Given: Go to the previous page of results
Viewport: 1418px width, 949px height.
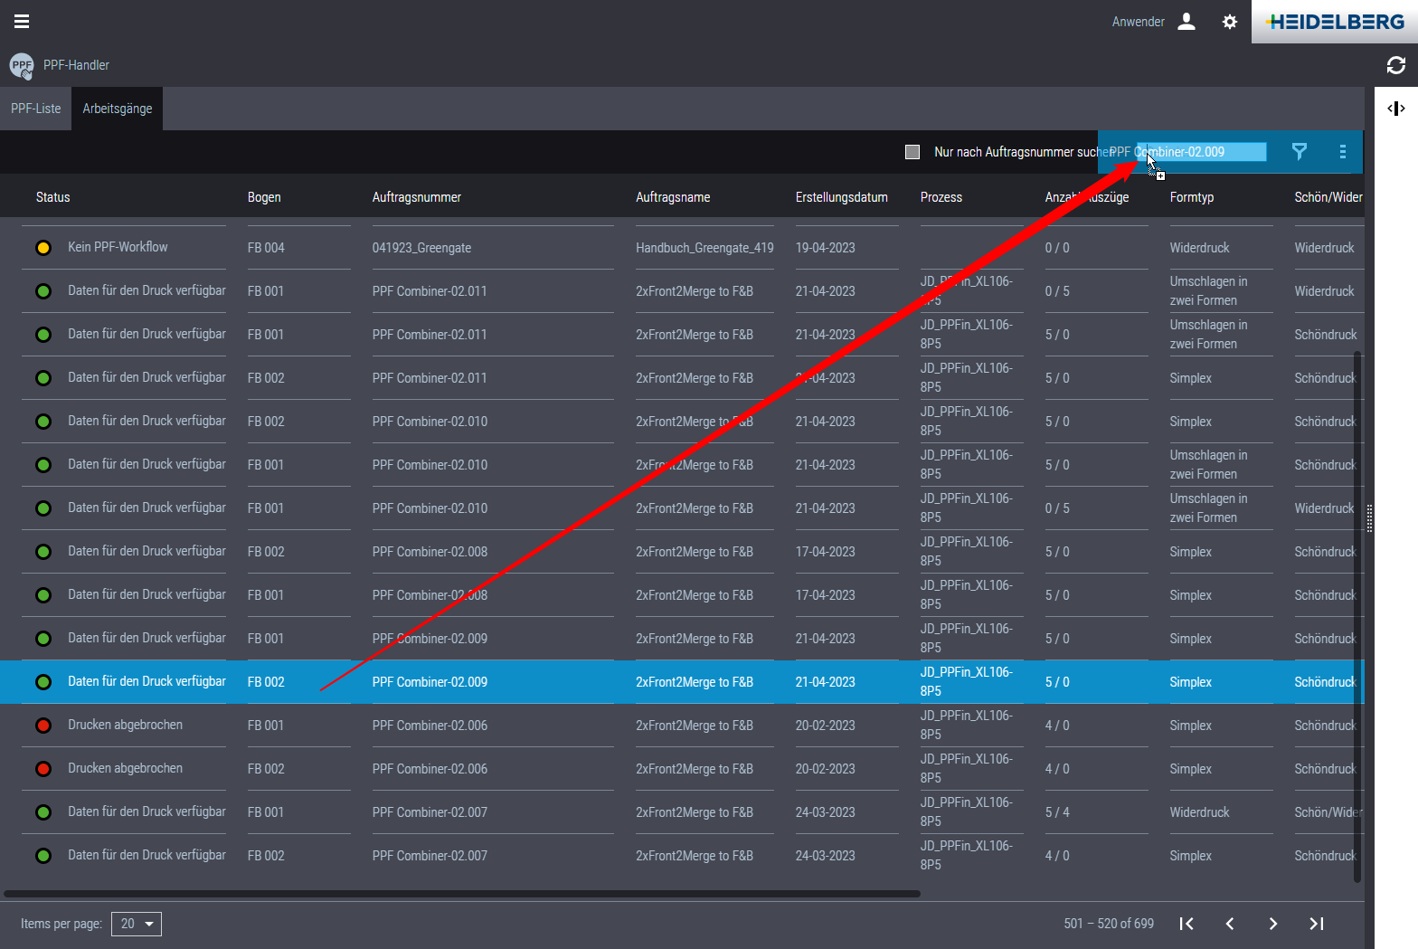Looking at the screenshot, I should (x=1229, y=924).
